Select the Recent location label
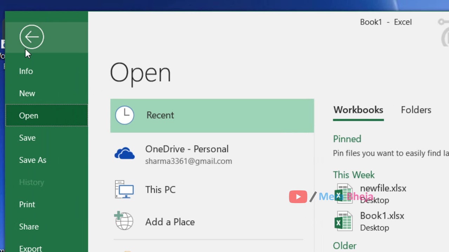Viewport: 449px width, 252px height. click(x=160, y=115)
